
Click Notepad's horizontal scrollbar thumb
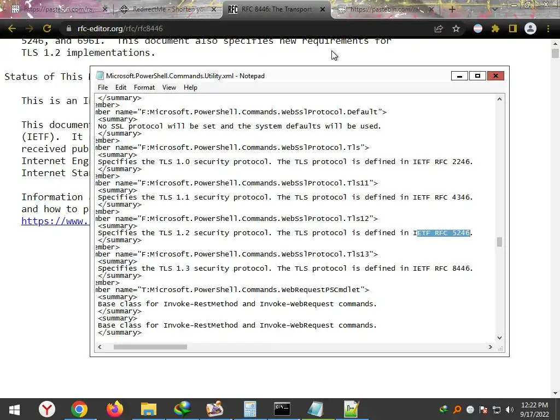tap(150, 347)
